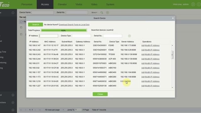
Task: Expand the top sidebar section plus icon
Action: click(13, 13)
